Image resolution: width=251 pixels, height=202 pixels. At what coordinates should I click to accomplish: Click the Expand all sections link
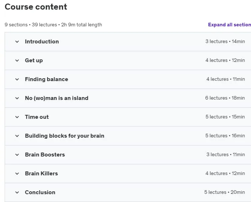point(229,25)
